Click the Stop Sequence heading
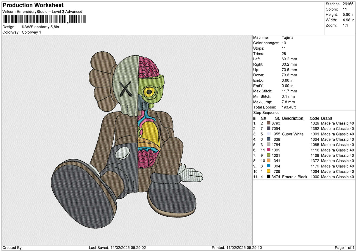This screenshot has width=357, height=252. pos(267,113)
